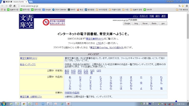This screenshot has height=106, width=189.
Task: Search the site with the Baidu button
Action: [154, 23]
